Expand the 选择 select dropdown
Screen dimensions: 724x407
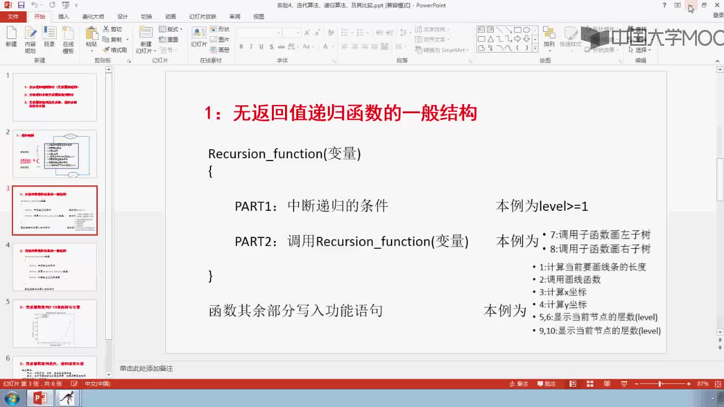click(x=641, y=50)
